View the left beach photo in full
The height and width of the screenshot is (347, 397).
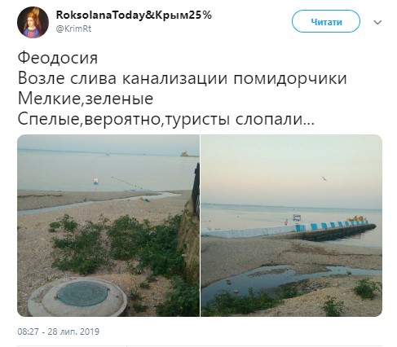(108, 226)
